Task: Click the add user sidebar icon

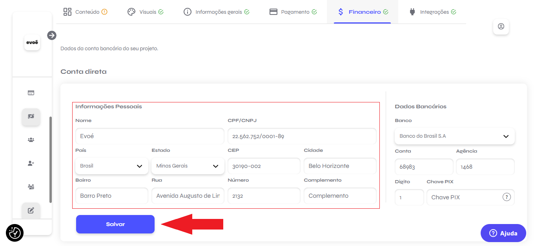Action: pyautogui.click(x=31, y=163)
